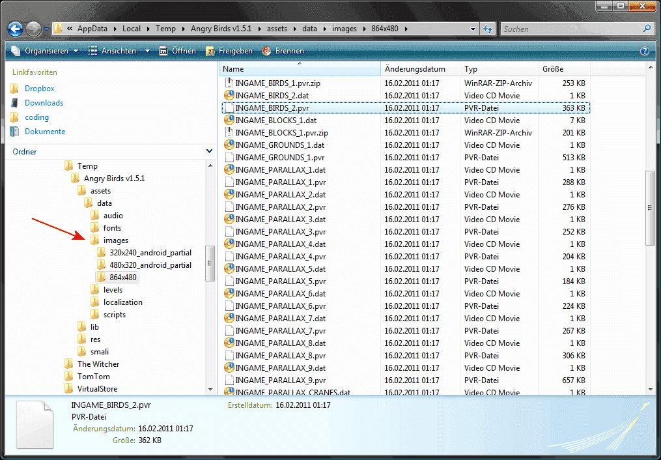
Task: Open dropdown arrow after 864x480 breadcrumb
Action: 406,29
